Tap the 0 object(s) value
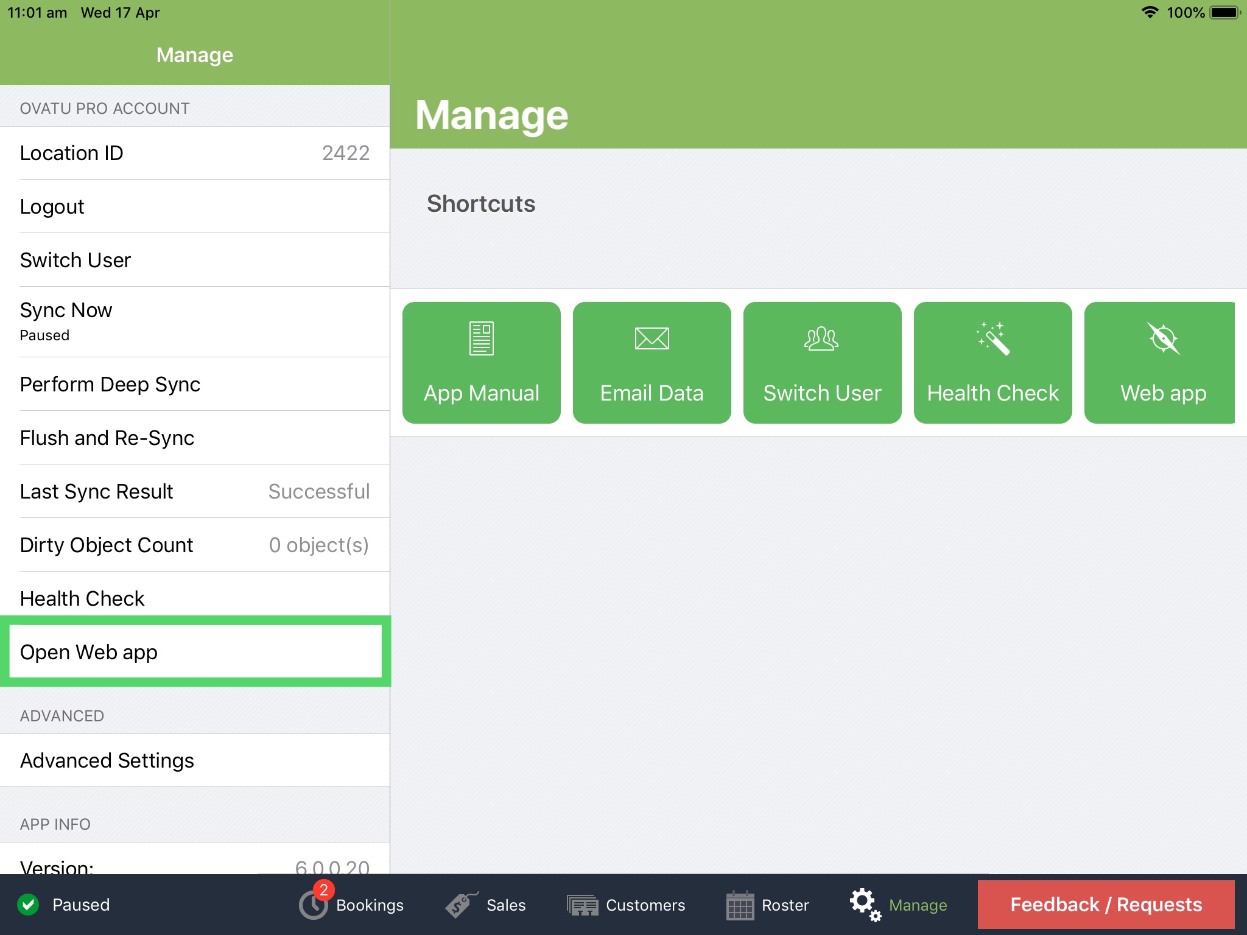Screen dimensions: 1247x935 click(318, 545)
